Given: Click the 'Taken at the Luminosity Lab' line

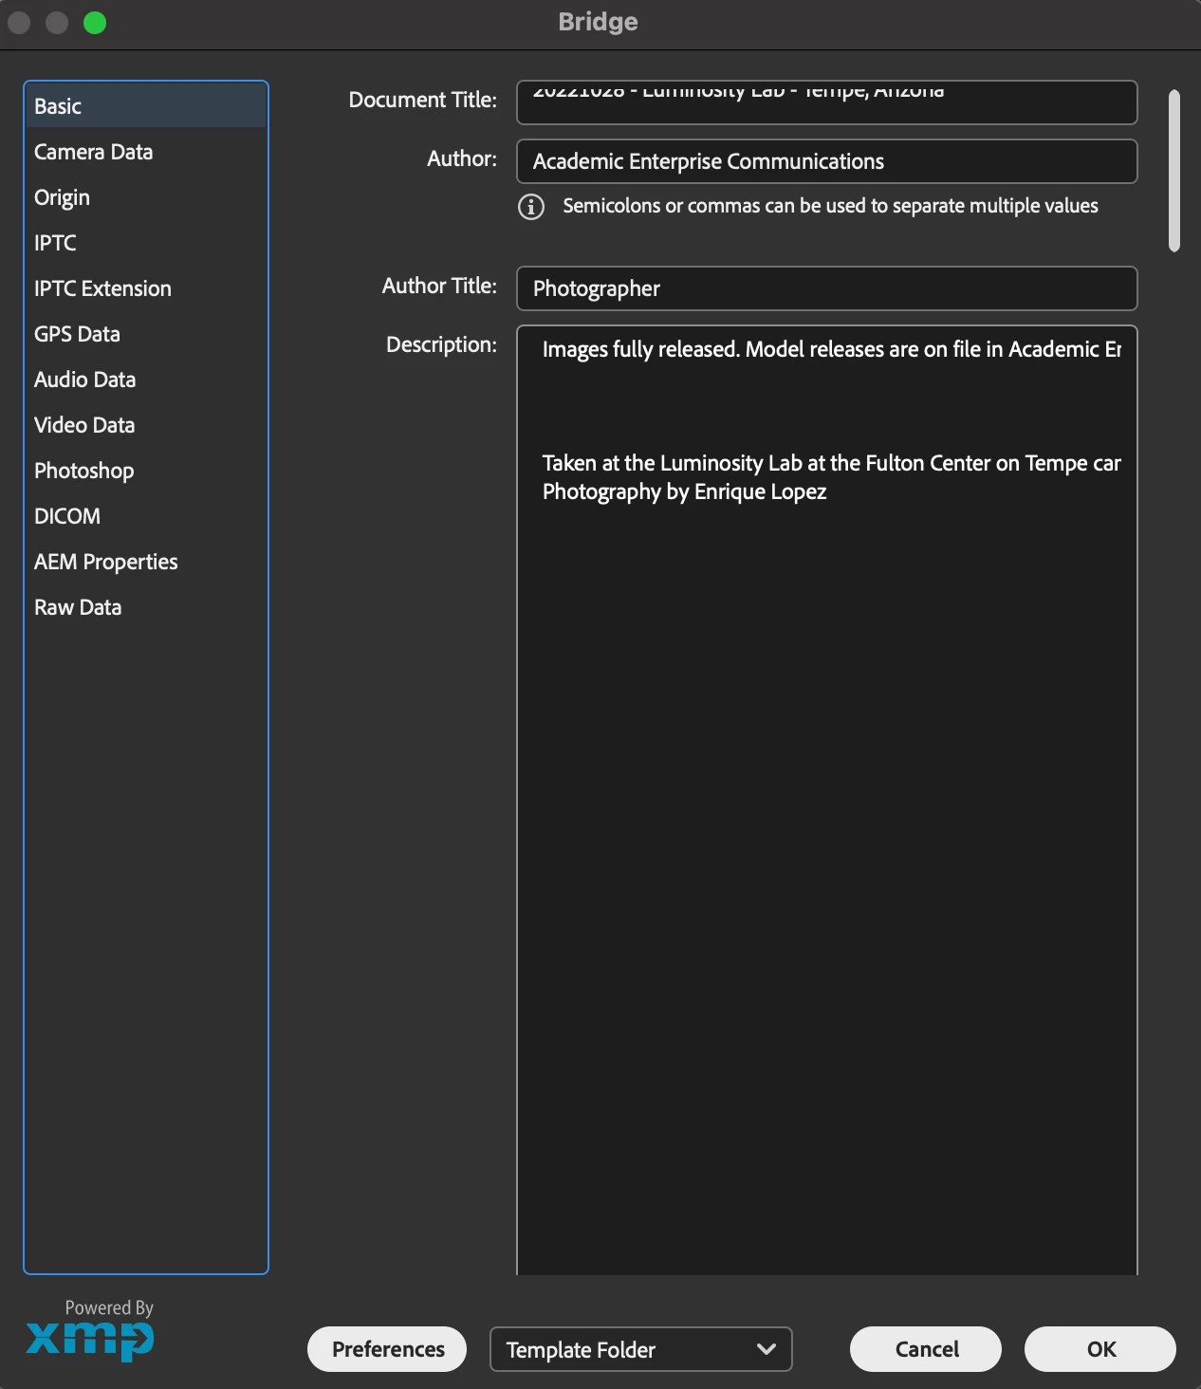Looking at the screenshot, I should [x=831, y=463].
